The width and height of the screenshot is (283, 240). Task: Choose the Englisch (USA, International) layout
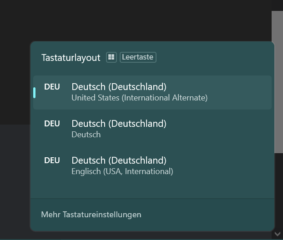pyautogui.click(x=152, y=166)
